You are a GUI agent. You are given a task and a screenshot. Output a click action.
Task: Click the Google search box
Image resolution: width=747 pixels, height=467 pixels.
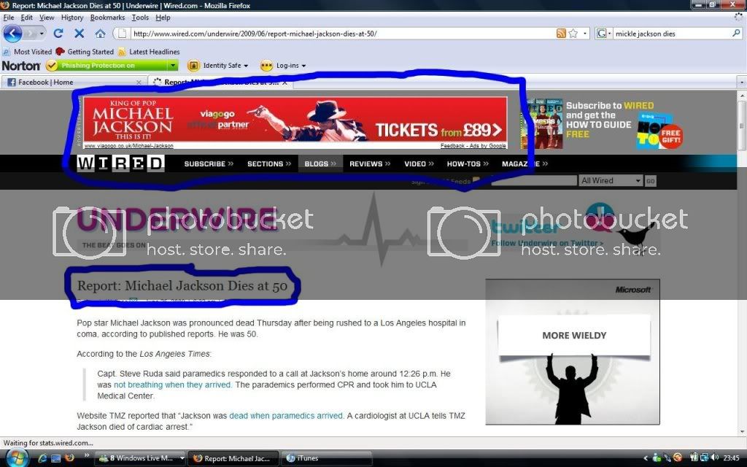tap(672, 34)
